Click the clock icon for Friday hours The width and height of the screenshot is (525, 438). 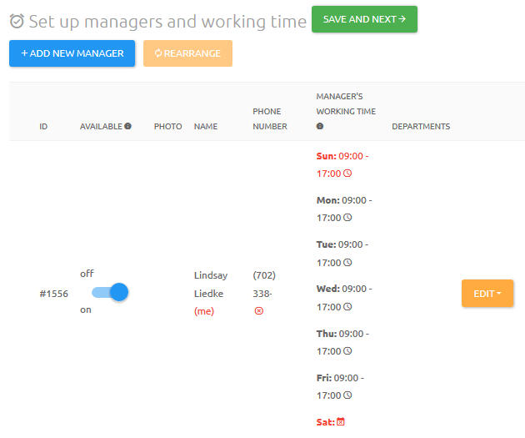point(347,395)
